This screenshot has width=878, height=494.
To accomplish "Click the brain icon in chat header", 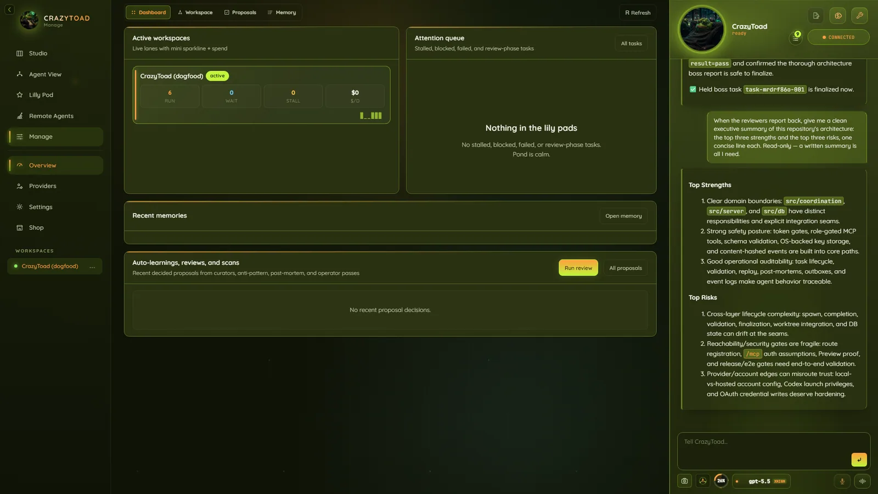I will click(x=838, y=15).
